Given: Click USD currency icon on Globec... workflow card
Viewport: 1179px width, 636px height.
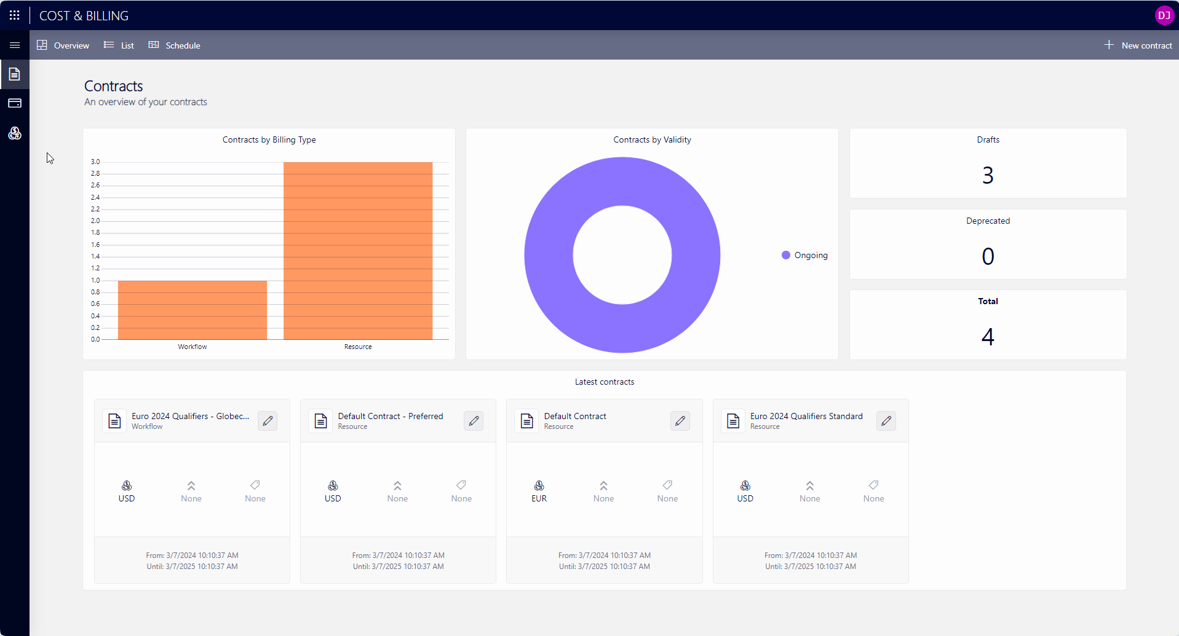Looking at the screenshot, I should [127, 485].
